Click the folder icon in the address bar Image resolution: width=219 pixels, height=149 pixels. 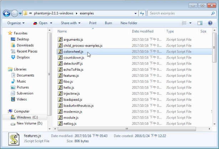25,13
